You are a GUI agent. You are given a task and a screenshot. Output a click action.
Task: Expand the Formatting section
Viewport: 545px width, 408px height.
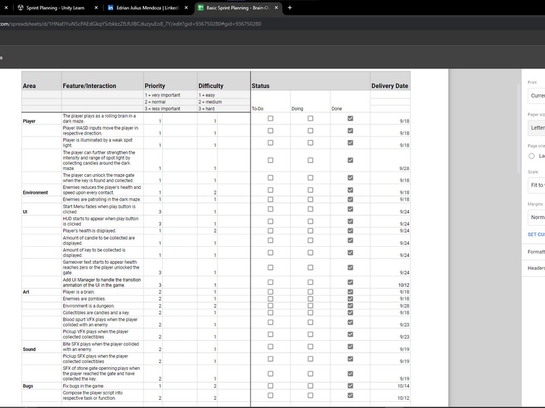(x=537, y=252)
